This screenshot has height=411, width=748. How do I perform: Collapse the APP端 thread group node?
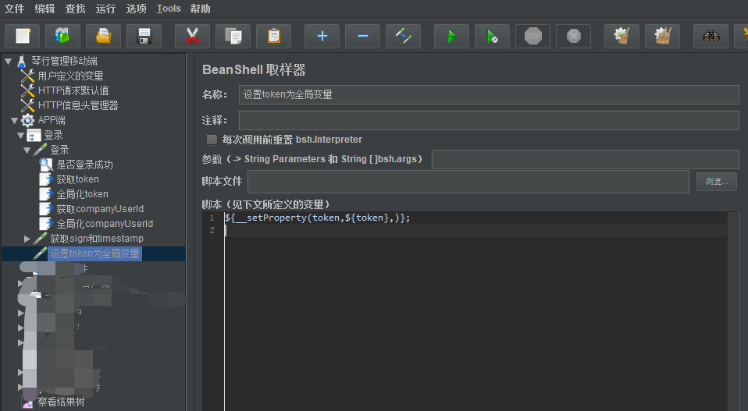14,120
